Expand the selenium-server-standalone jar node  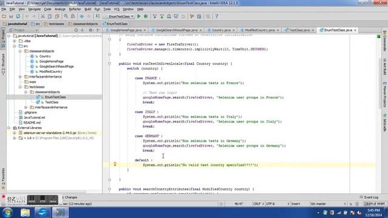point(15,133)
